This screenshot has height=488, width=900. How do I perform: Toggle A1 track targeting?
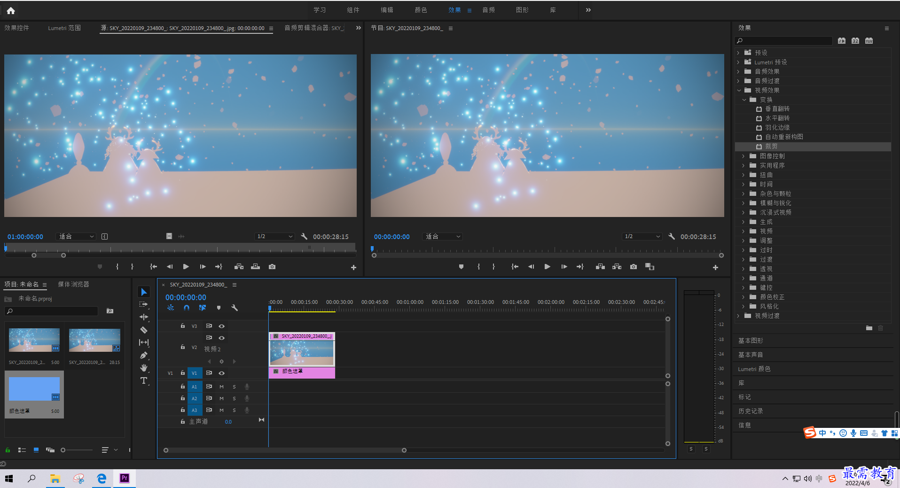pyautogui.click(x=195, y=387)
